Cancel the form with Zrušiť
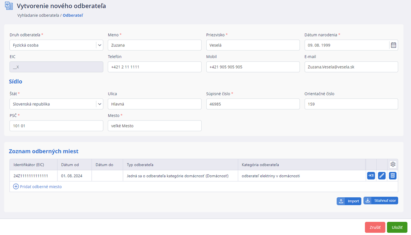 click(375, 227)
